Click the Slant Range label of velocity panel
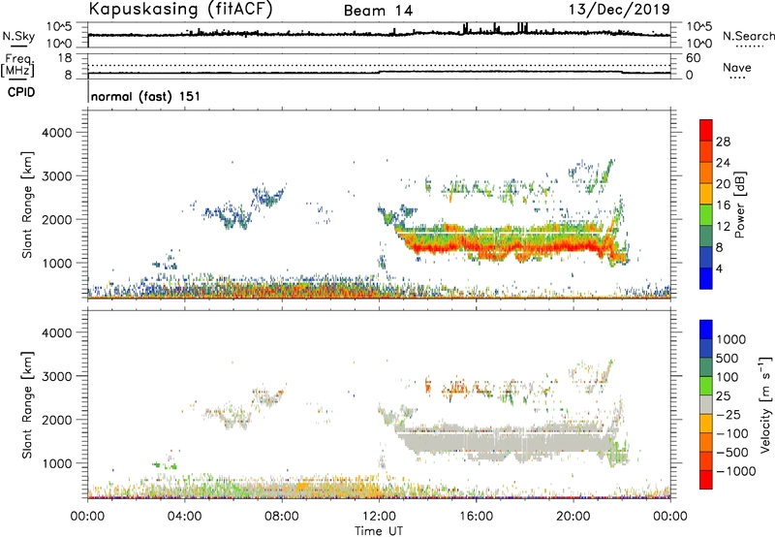 click(27, 405)
